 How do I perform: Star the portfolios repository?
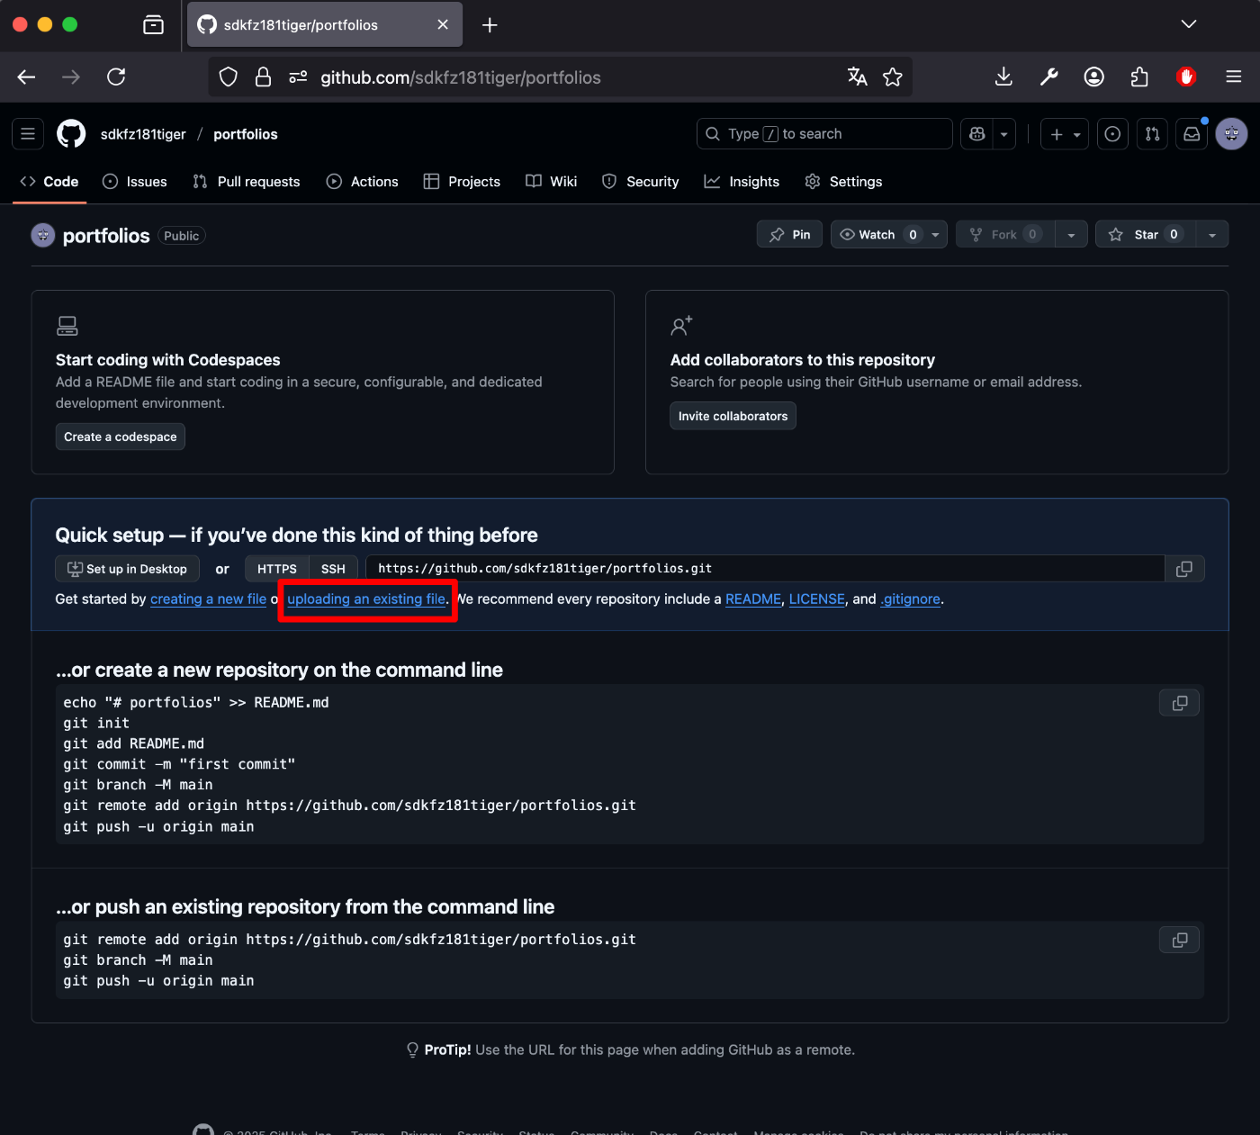point(1146,235)
